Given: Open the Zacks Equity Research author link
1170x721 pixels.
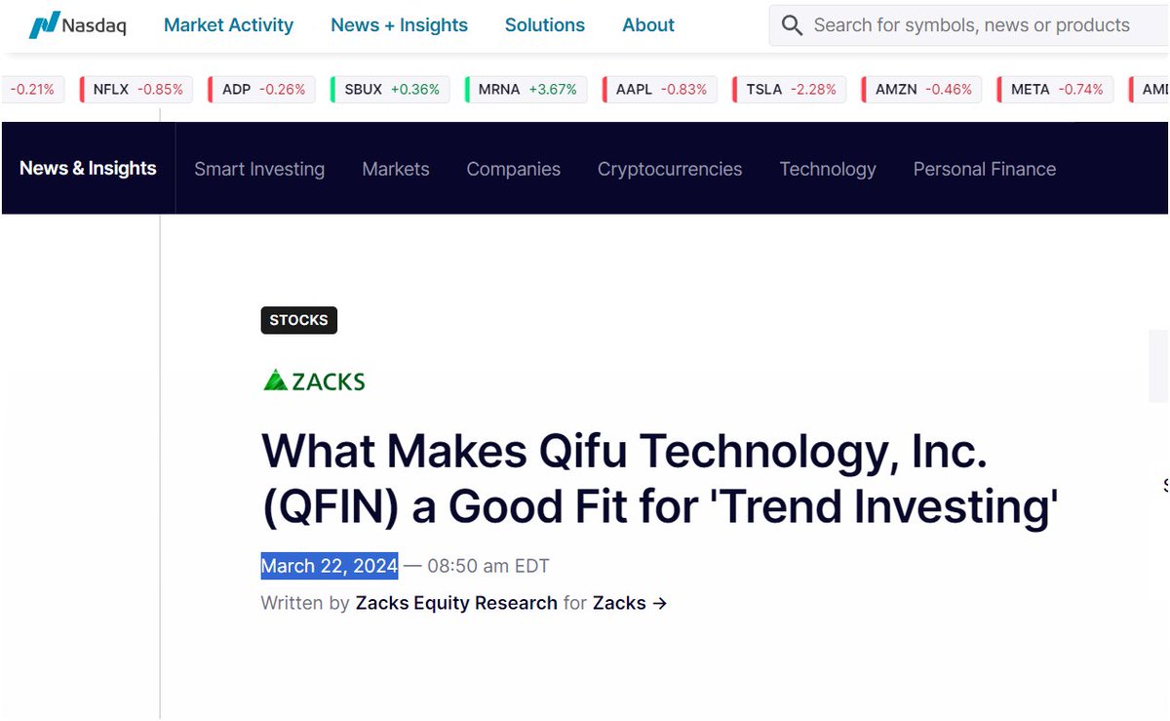Looking at the screenshot, I should (456, 603).
